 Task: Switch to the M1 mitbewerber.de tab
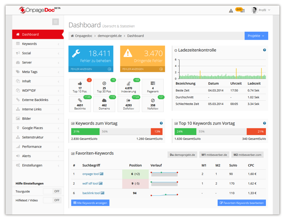(x=214, y=155)
